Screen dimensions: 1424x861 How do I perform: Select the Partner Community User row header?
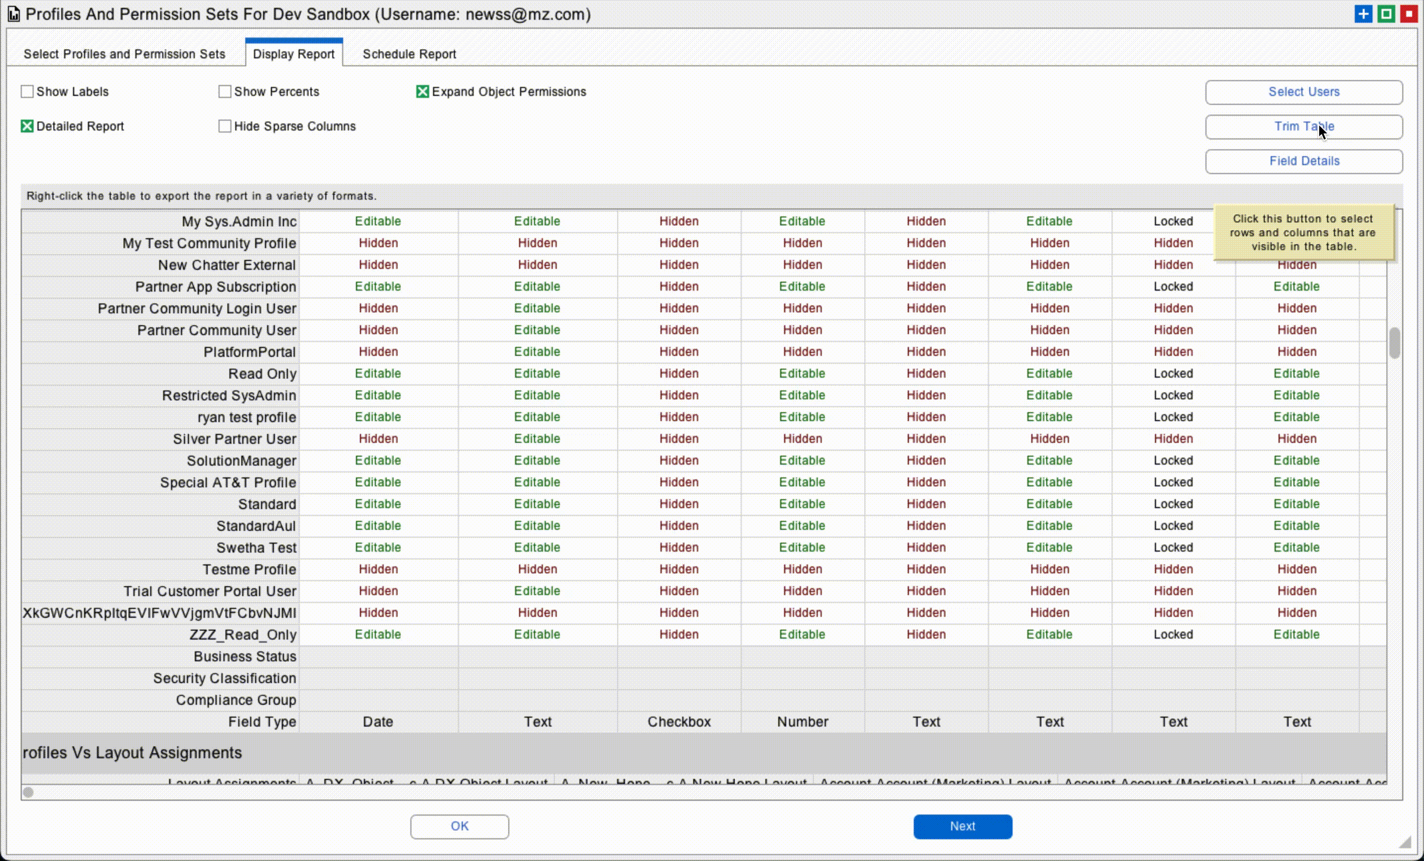(160, 330)
